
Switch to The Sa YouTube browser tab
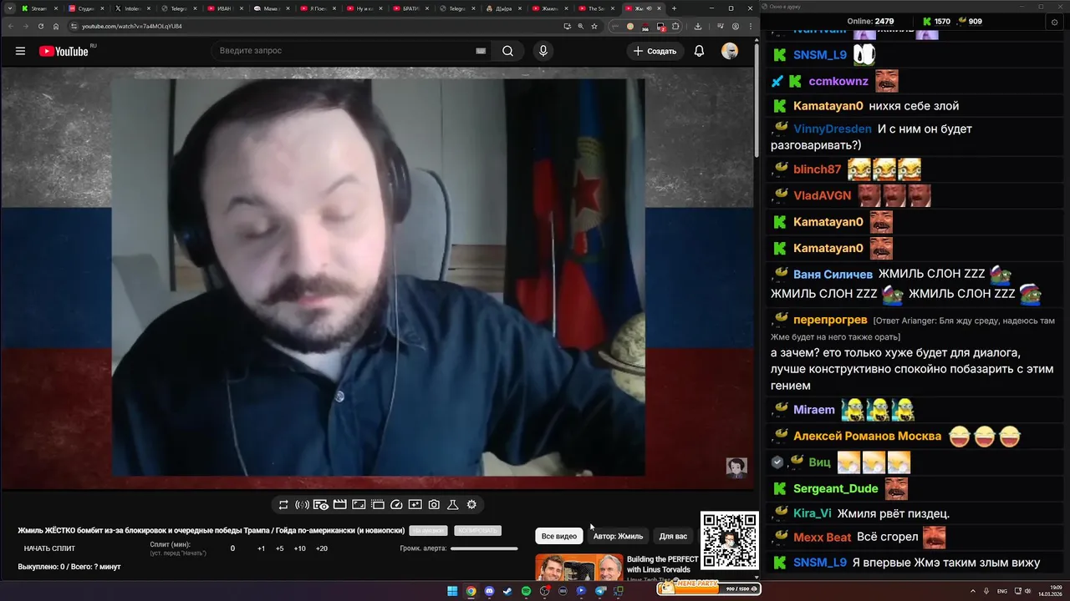tap(596, 8)
